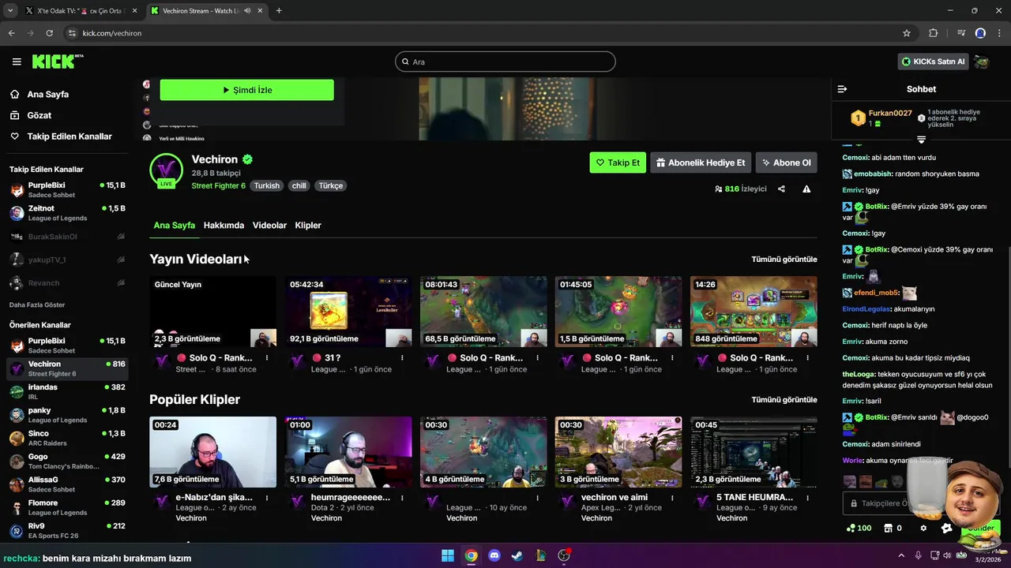Report channel with warning triangle icon

(806, 189)
